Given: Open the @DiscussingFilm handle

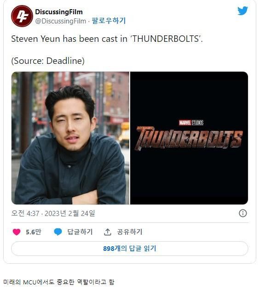Looking at the screenshot, I should pos(61,21).
